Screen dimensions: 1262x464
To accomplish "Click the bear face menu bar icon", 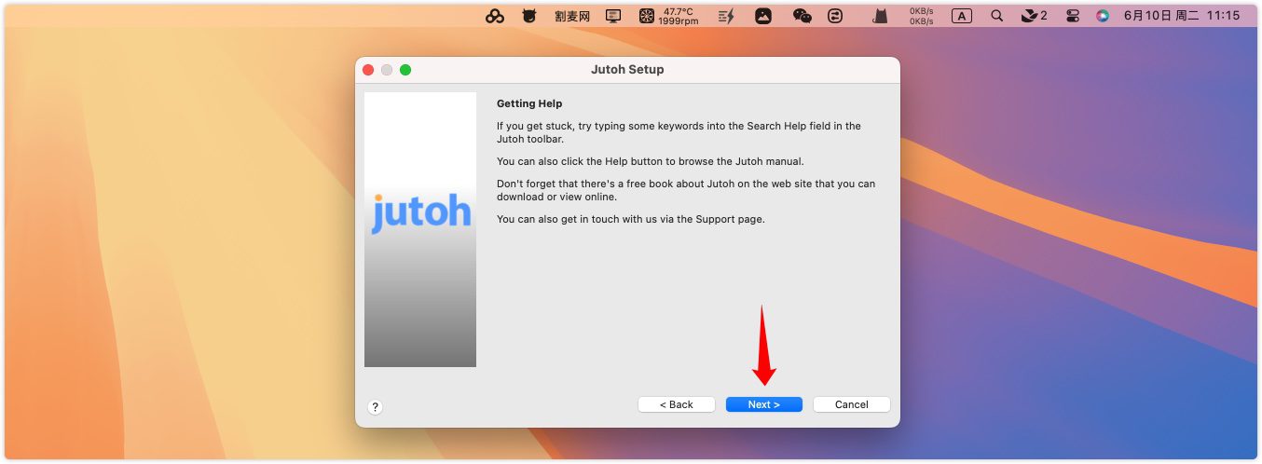I will (529, 16).
